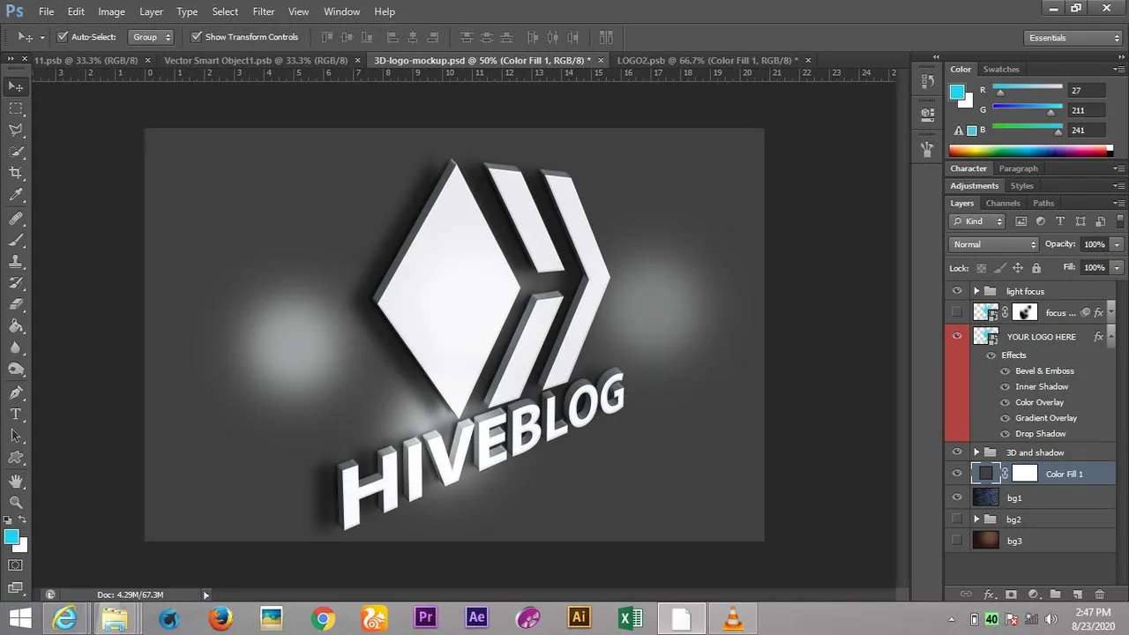Open the layer Kind filter dropdown
The width and height of the screenshot is (1129, 635).
pos(977,221)
